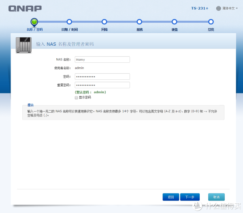Go to the 服务 step circle
Screen dimensions: 243x213
tap(139, 22)
